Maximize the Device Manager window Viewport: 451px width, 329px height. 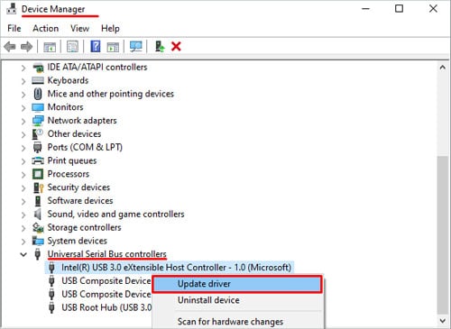(399, 9)
